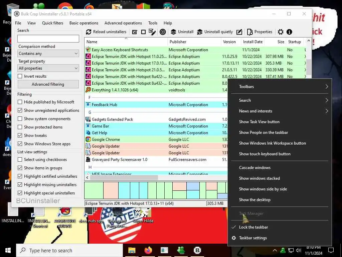Viewport: 342px width, 257px height.
Task: Open Firefox from the taskbar
Action: pos(148,250)
